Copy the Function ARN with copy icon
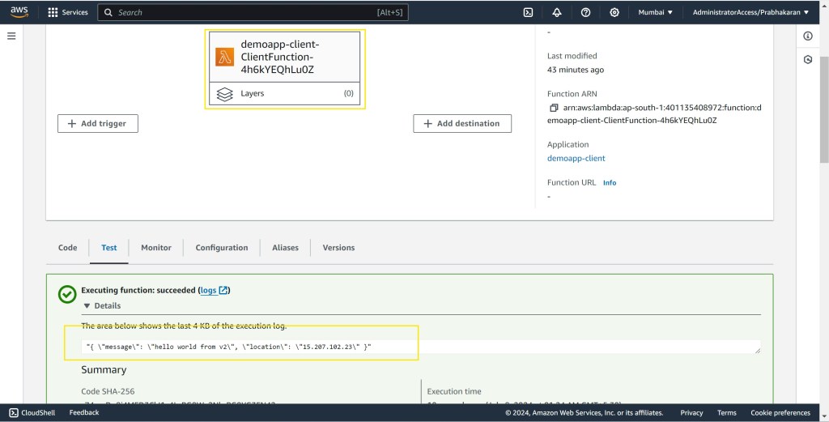Image resolution: width=829 pixels, height=422 pixels. (x=554, y=108)
